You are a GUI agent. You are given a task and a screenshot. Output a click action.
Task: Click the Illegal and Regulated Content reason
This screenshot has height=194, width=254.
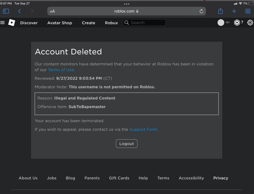85,98
